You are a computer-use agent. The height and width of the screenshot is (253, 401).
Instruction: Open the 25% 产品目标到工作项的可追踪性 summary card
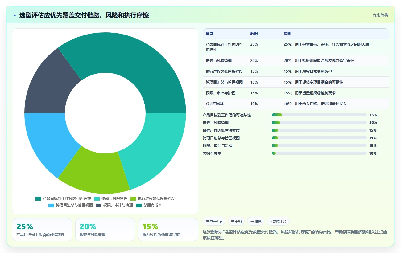42,230
